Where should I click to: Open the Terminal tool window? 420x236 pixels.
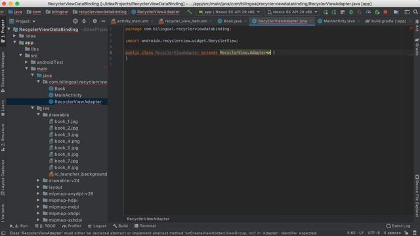tap(145, 226)
